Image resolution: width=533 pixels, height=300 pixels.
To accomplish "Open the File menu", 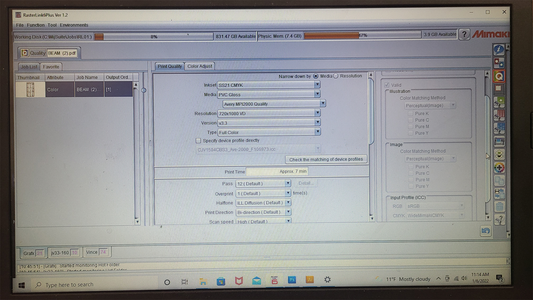I will coord(20,25).
